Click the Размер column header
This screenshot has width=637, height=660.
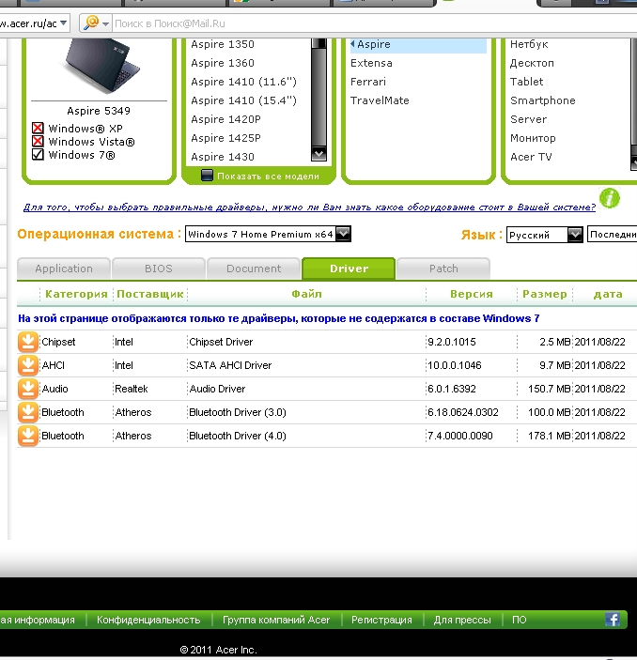(x=545, y=294)
